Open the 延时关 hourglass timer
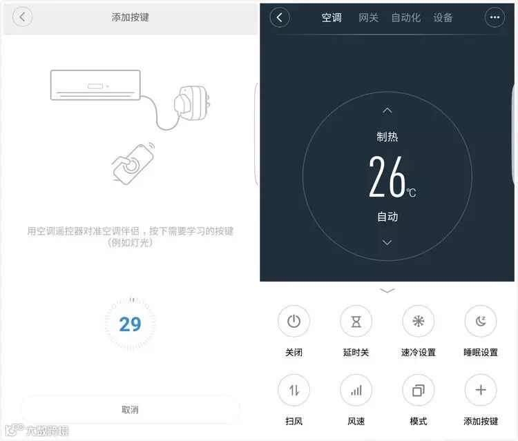This screenshot has height=441, width=518. (356, 321)
